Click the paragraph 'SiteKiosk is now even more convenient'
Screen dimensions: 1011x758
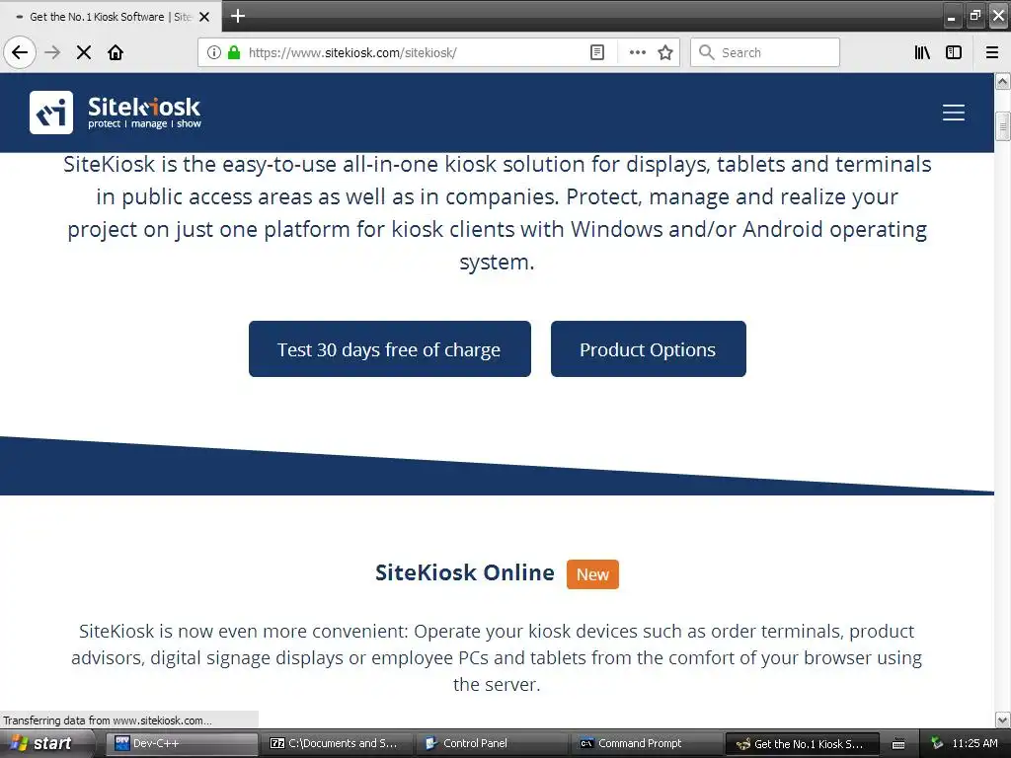point(497,657)
